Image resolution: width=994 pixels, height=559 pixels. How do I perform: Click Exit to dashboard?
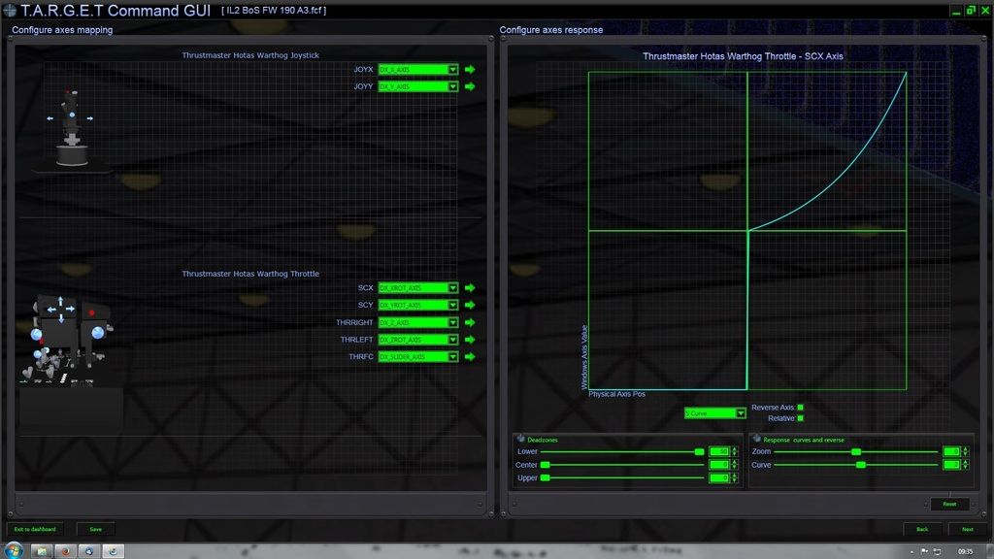35,529
